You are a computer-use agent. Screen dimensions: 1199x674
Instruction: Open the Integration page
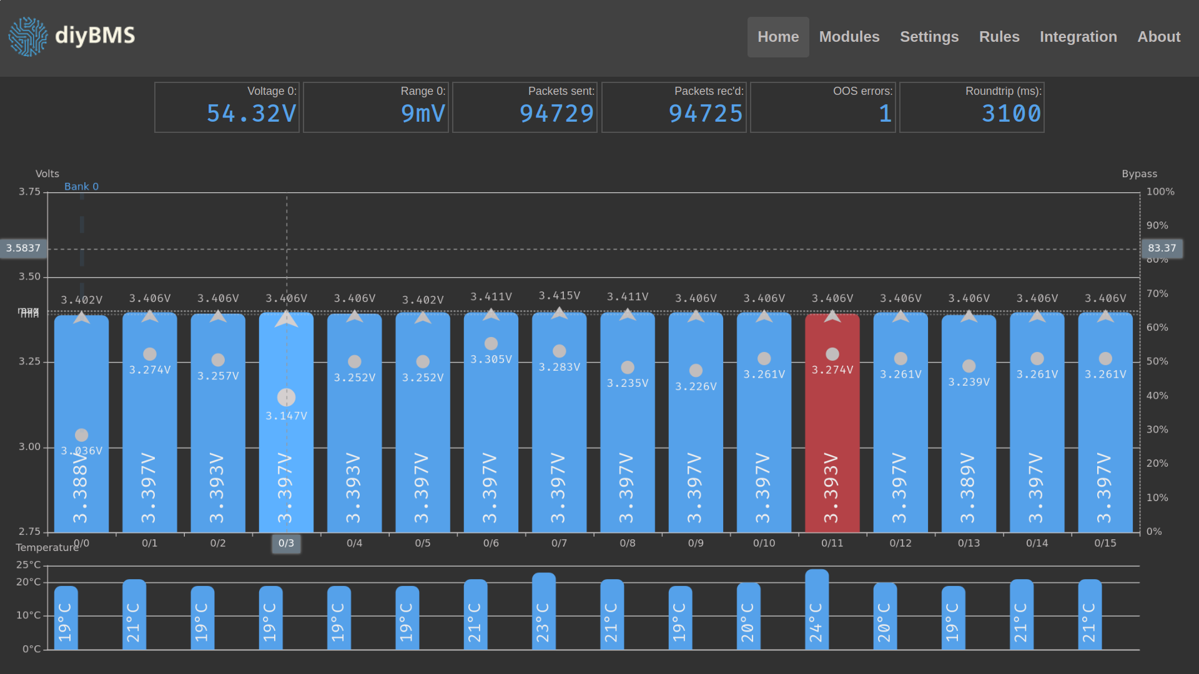pyautogui.click(x=1078, y=37)
